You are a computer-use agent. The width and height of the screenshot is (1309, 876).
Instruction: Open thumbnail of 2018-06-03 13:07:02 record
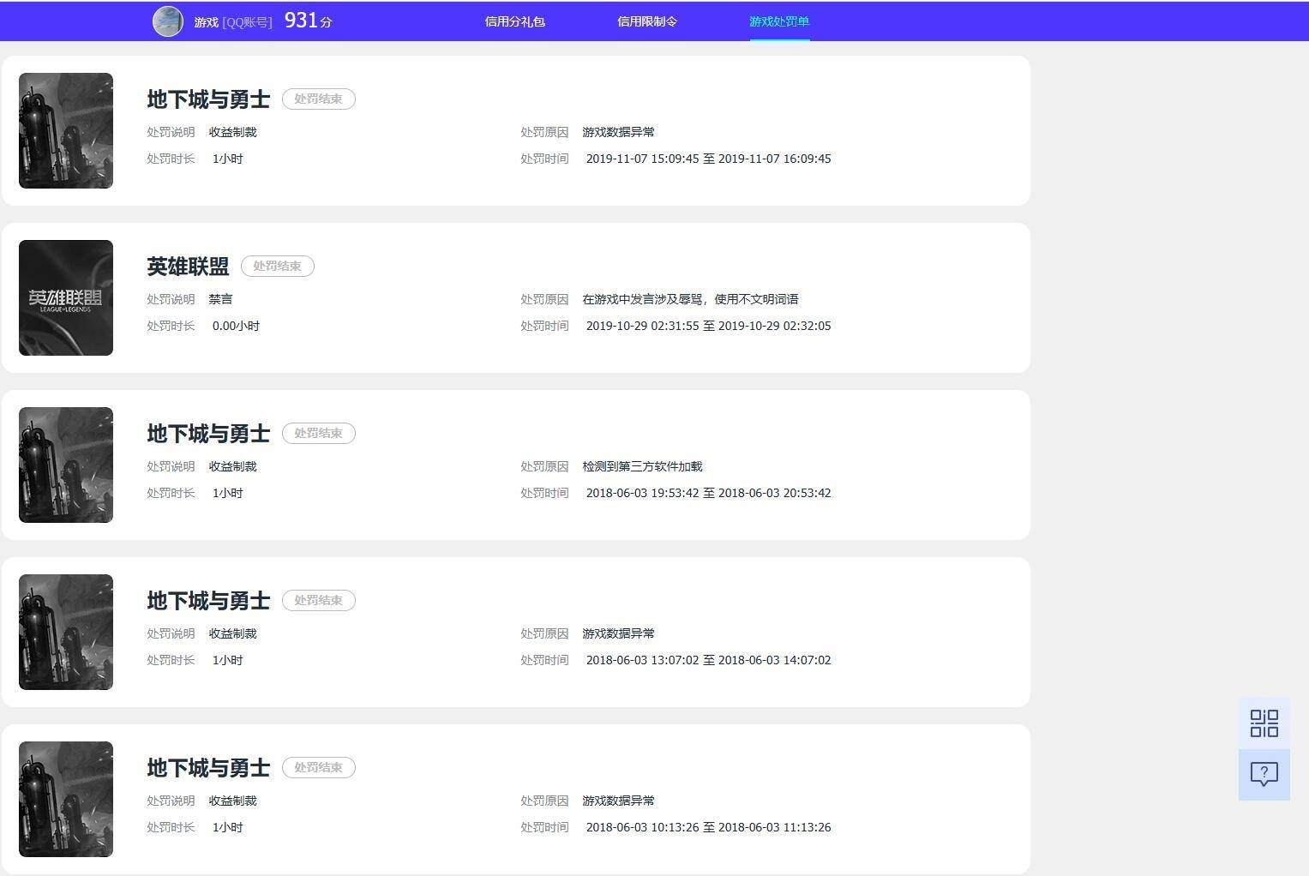coord(66,632)
